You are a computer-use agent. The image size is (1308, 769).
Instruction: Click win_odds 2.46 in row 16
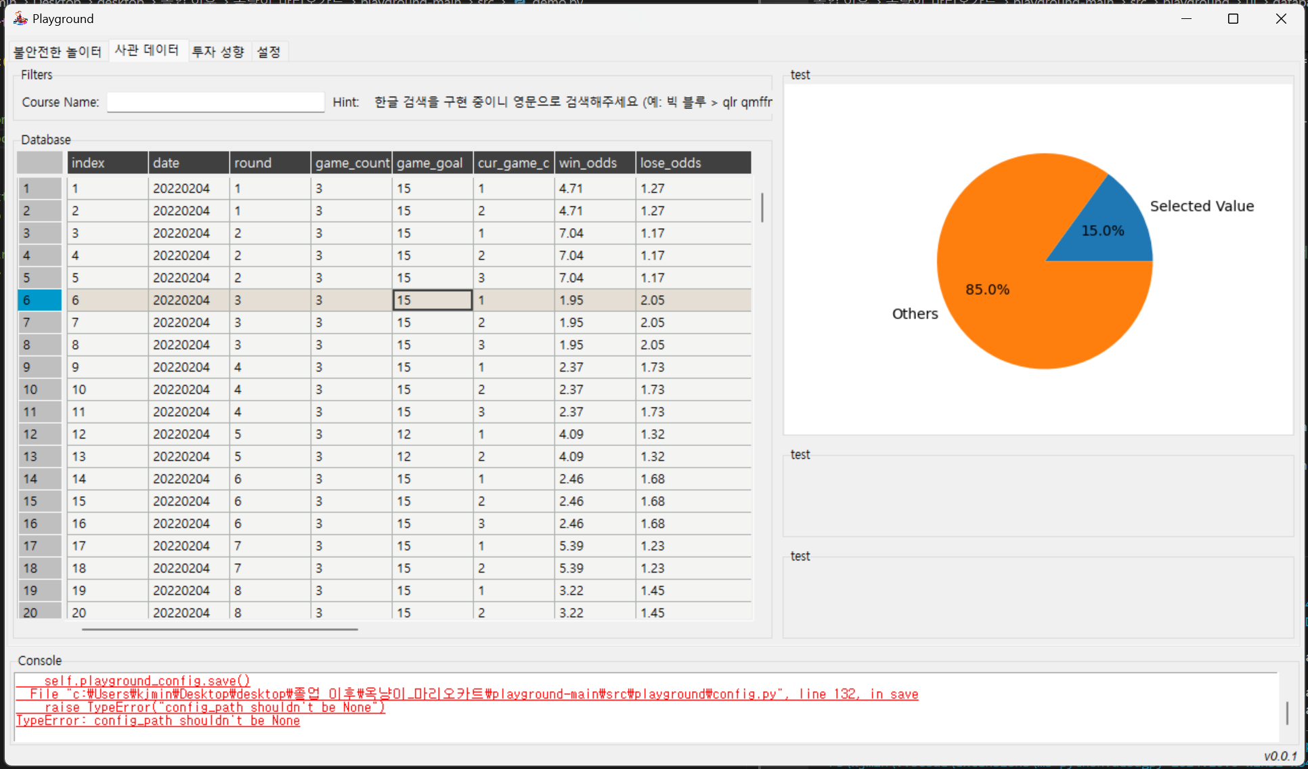pos(595,523)
